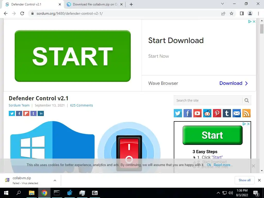Open cookie Read more link
264x198 pixels.
tap(223, 165)
